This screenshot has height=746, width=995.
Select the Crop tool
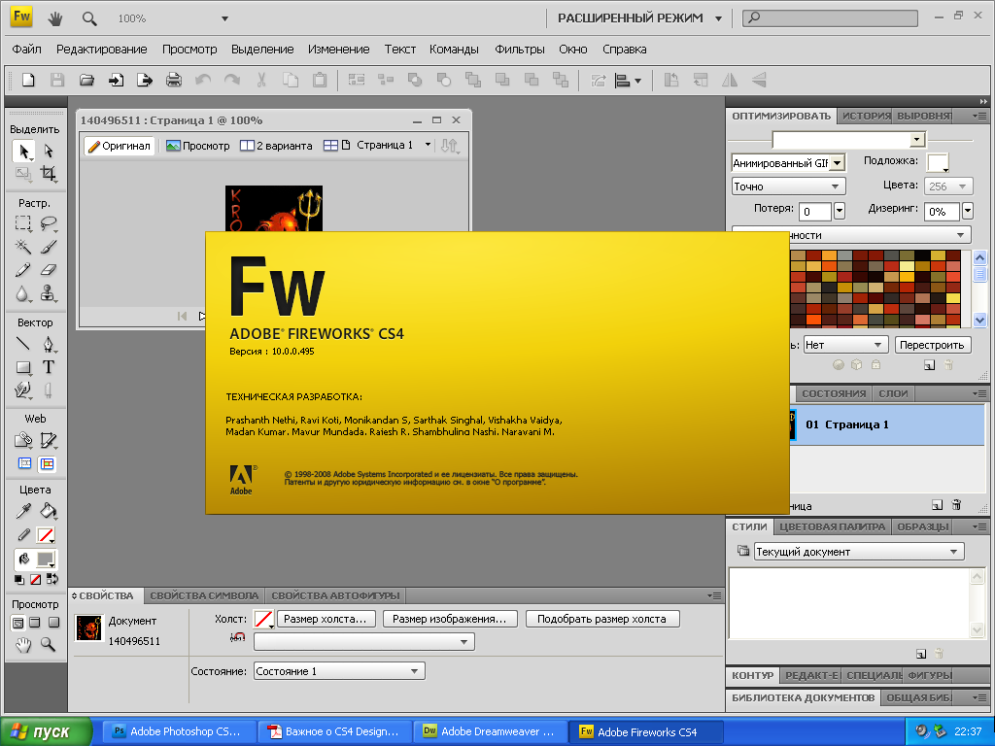[49, 173]
